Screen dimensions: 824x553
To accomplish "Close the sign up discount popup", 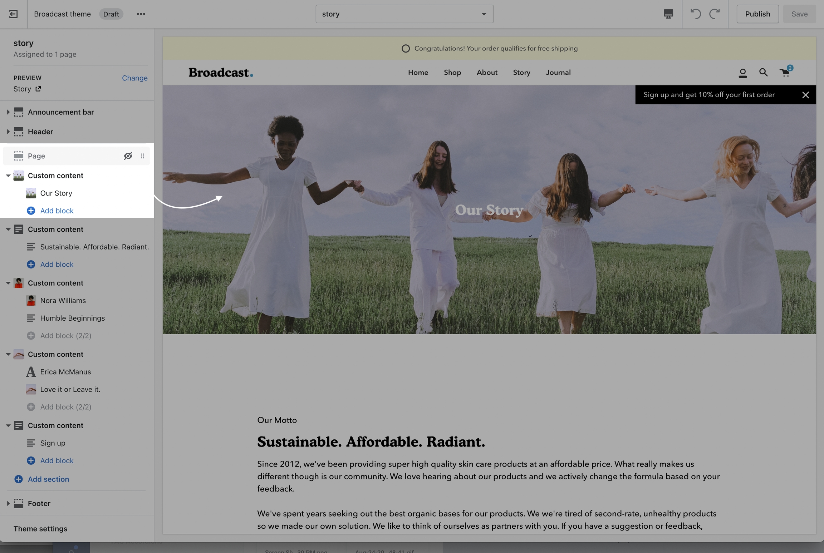I will click(x=805, y=95).
